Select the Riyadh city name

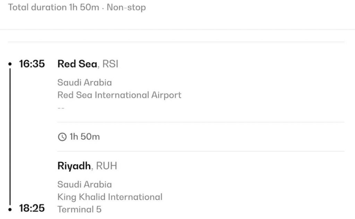74,166
